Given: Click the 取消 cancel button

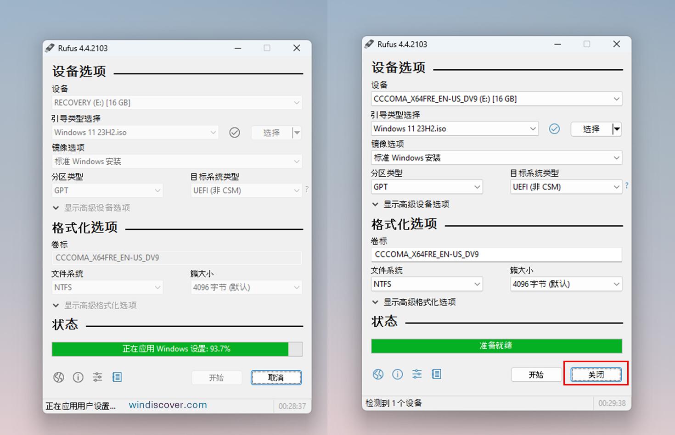Looking at the screenshot, I should click(x=276, y=377).
